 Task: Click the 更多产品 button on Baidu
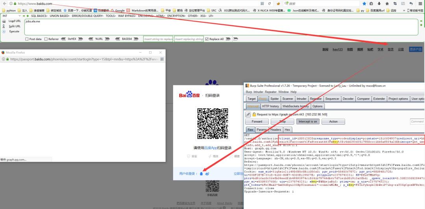click(416, 49)
